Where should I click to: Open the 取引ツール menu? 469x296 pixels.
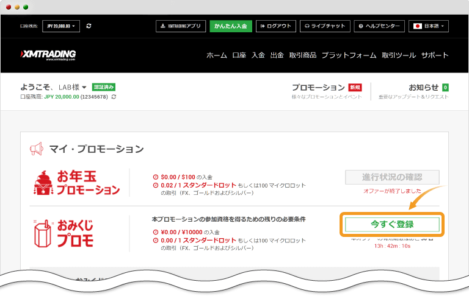pyautogui.click(x=399, y=55)
